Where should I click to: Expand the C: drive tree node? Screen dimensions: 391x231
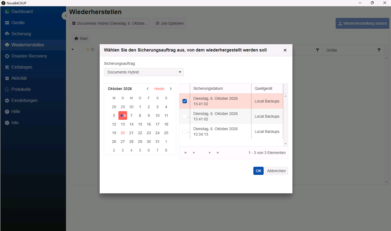coord(73,49)
